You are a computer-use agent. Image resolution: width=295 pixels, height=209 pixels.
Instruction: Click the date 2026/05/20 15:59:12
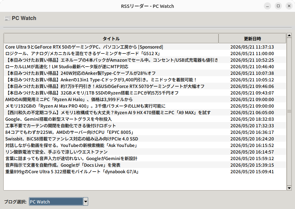(252, 158)
